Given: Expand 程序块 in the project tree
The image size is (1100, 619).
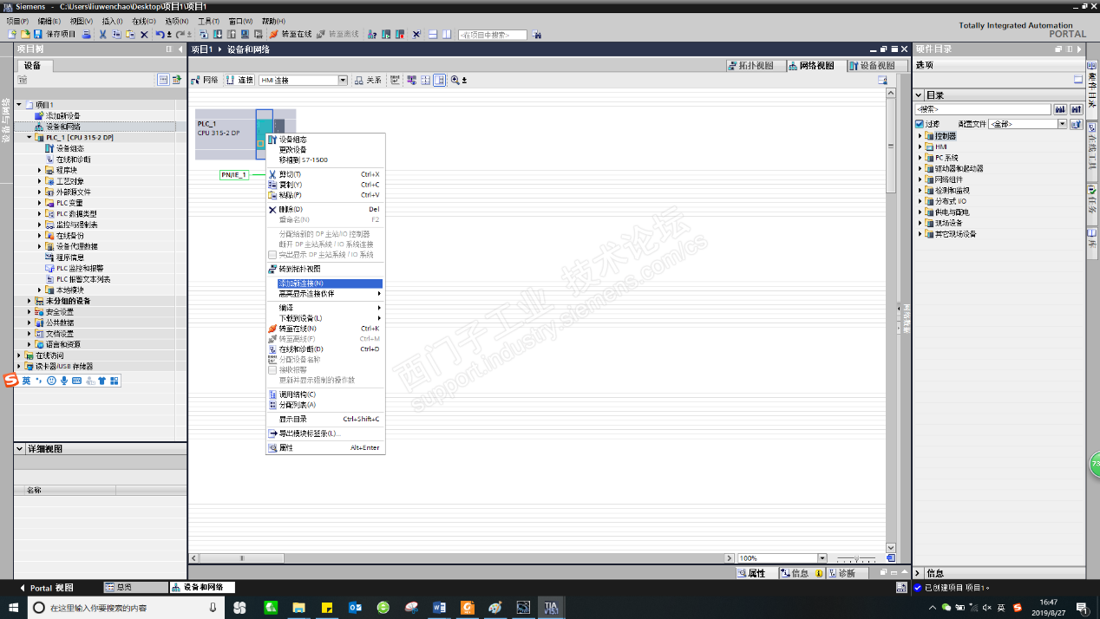Looking at the screenshot, I should pyautogui.click(x=39, y=170).
